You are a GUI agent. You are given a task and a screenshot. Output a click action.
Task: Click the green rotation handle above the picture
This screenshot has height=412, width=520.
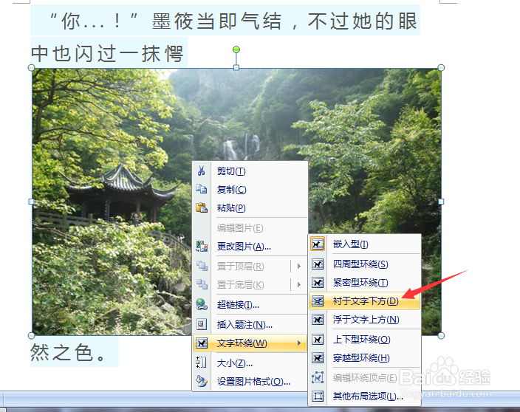pos(236,49)
